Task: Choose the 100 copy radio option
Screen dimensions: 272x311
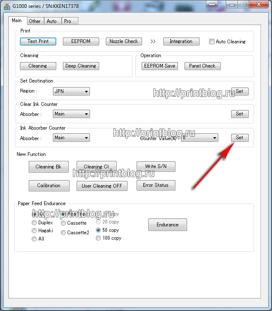Action: click(x=98, y=238)
